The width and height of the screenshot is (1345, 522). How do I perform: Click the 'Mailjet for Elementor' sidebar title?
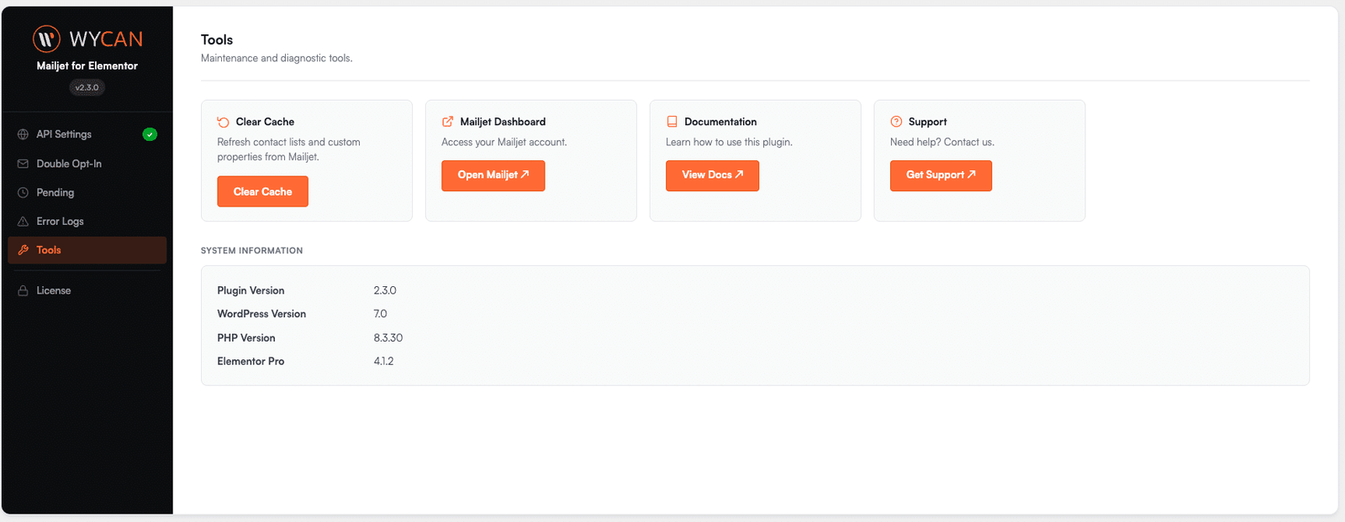(x=87, y=65)
